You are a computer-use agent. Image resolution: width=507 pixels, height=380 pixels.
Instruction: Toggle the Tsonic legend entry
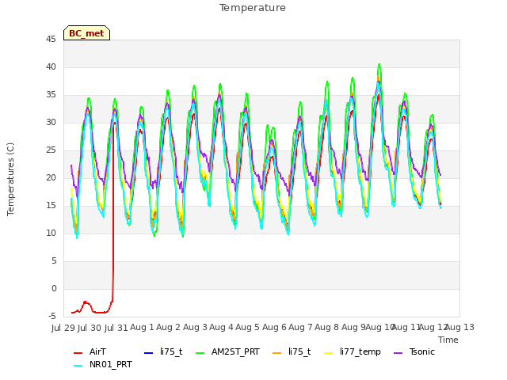point(414,351)
